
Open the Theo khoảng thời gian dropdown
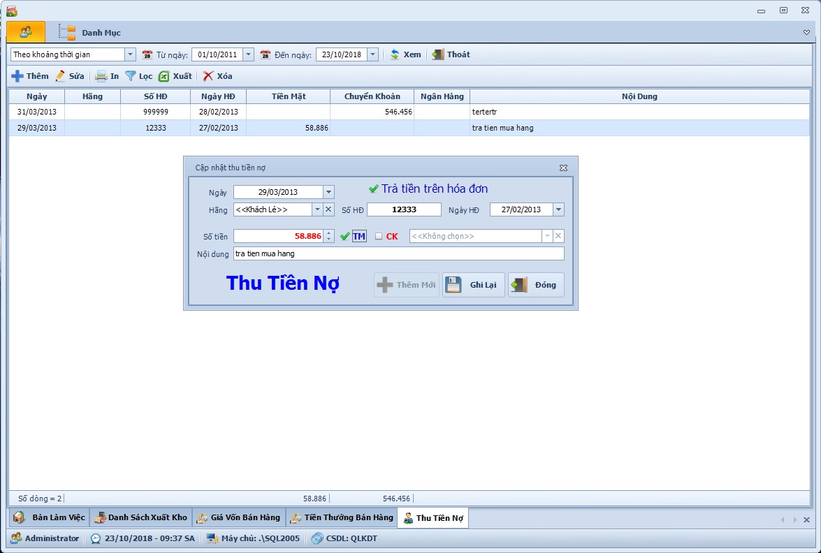[130, 54]
